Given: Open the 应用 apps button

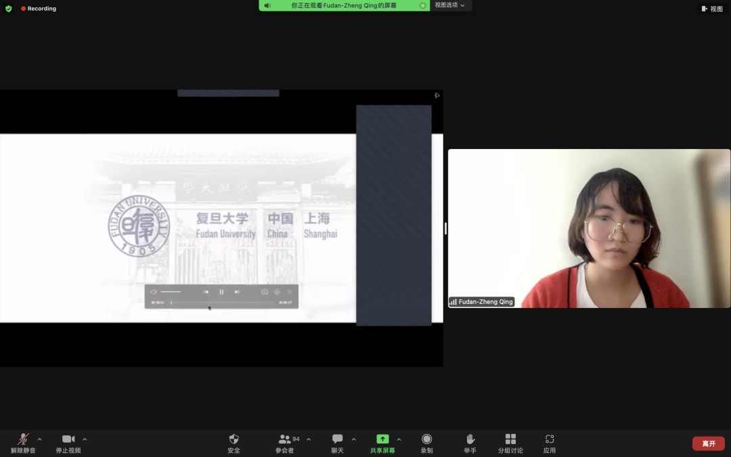Looking at the screenshot, I should [x=549, y=443].
